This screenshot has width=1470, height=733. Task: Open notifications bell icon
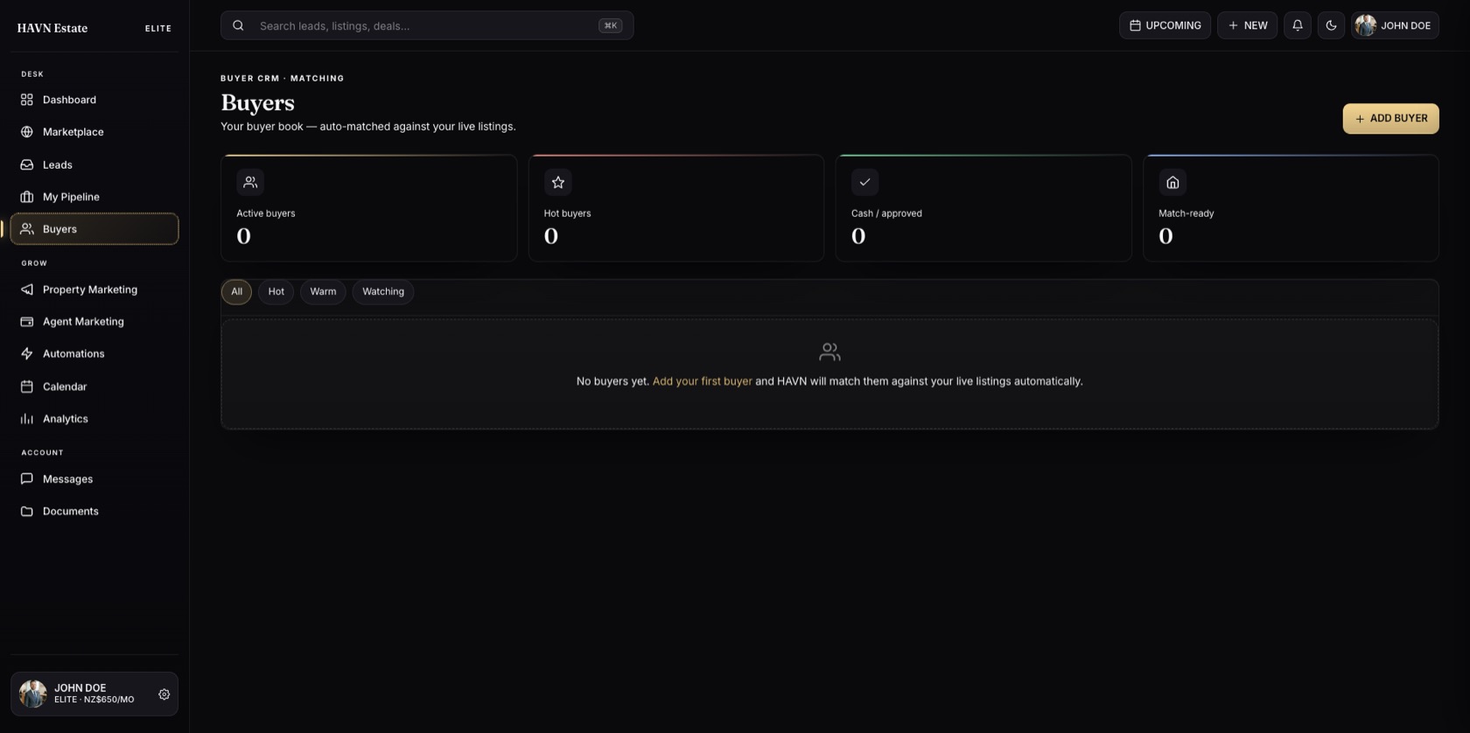pyautogui.click(x=1298, y=25)
